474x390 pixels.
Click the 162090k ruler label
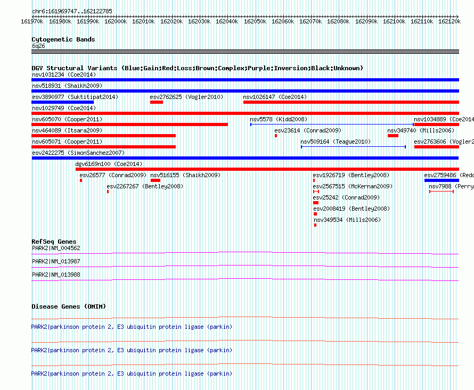tap(366, 22)
